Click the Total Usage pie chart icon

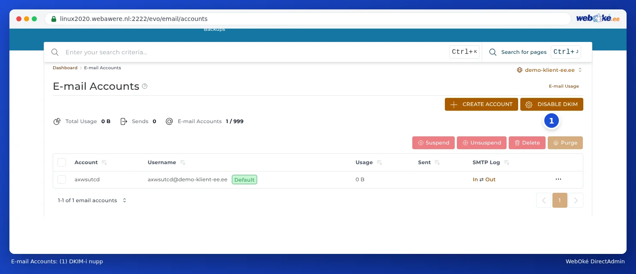point(57,121)
